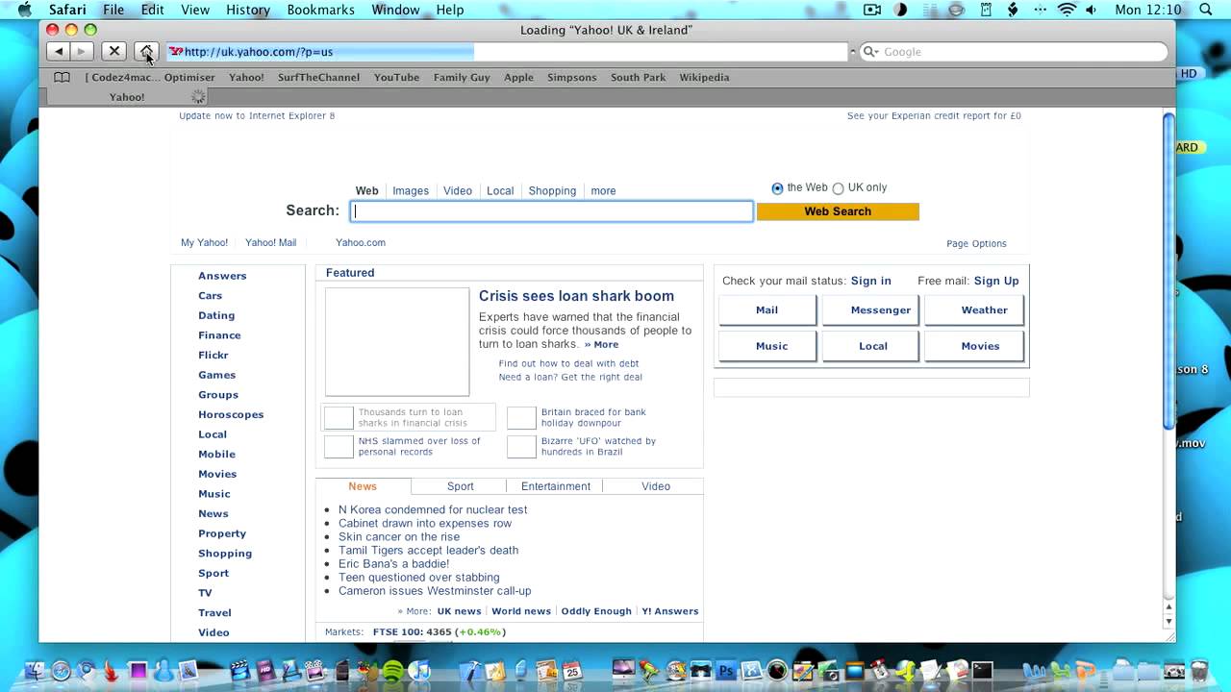
Task: Click the half-moon icon in menu bar
Action: tap(900, 10)
